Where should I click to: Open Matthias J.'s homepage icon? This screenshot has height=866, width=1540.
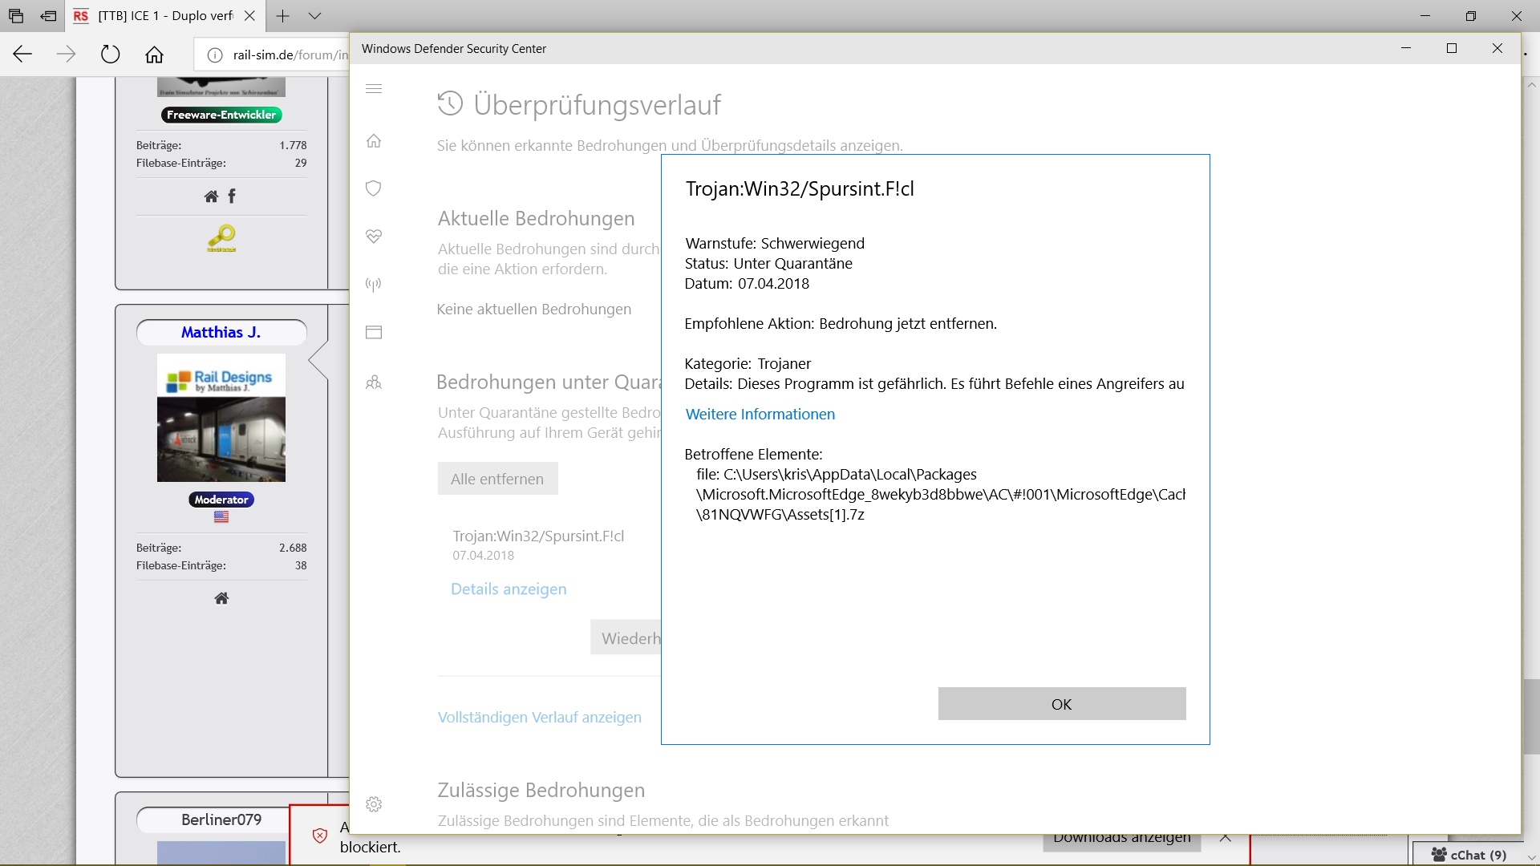pos(221,598)
